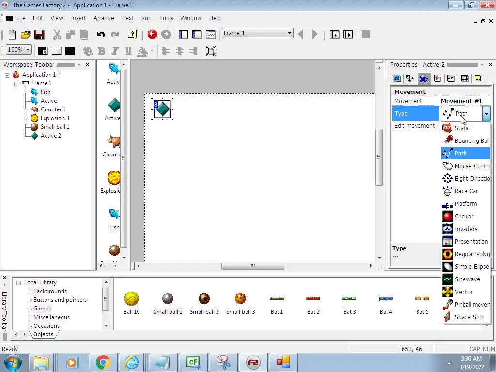Click the Type dropdown arrow
Image resolution: width=496 pixels, height=372 pixels.
tap(486, 113)
